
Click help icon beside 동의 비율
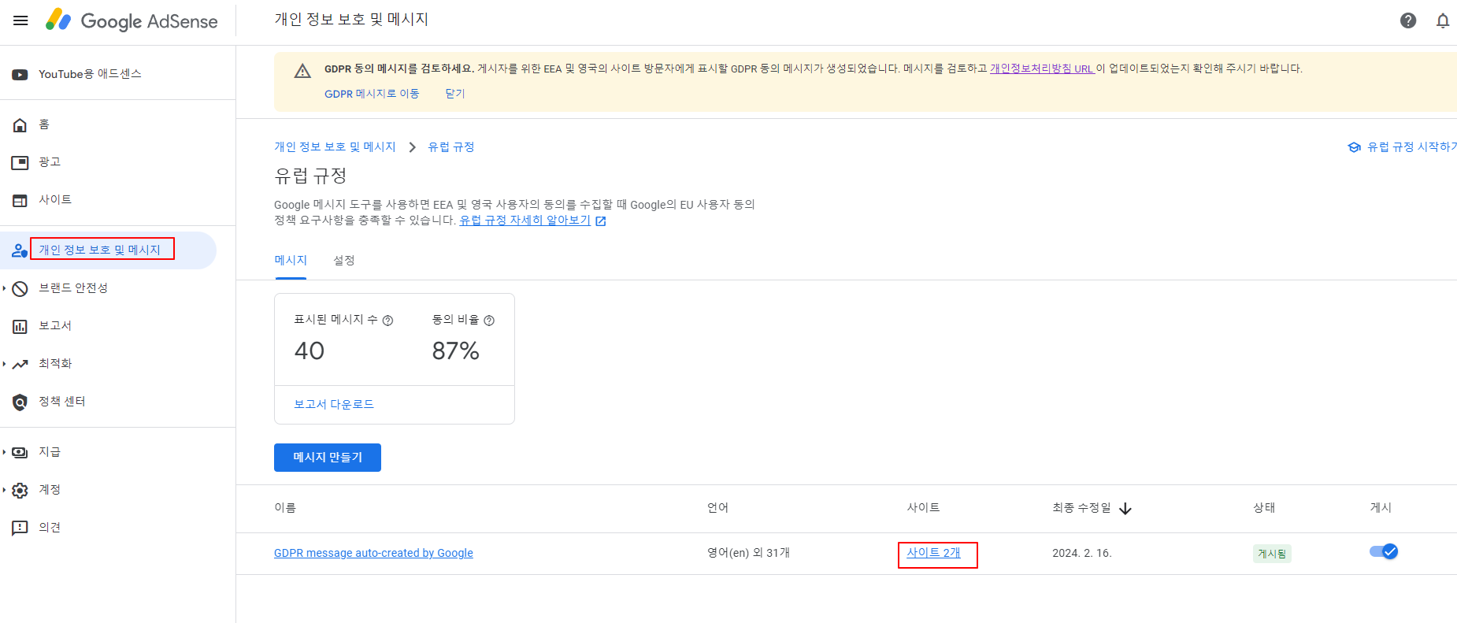click(x=489, y=321)
